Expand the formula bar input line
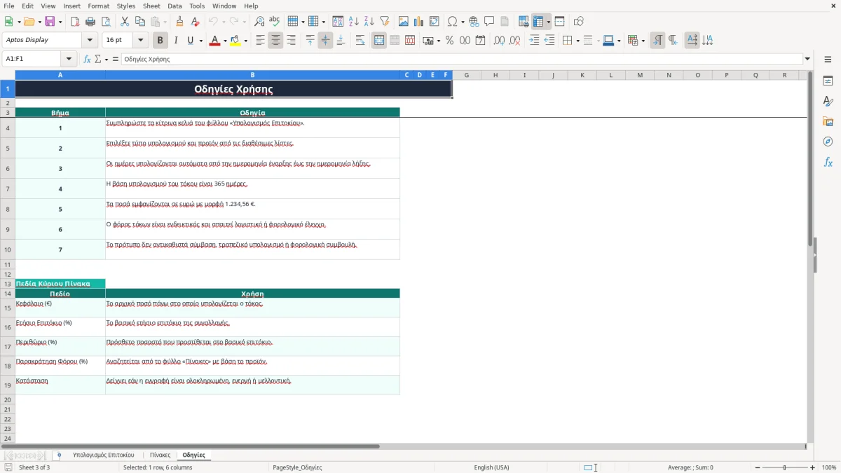Viewport: 841px width, 473px height. pos(807,59)
